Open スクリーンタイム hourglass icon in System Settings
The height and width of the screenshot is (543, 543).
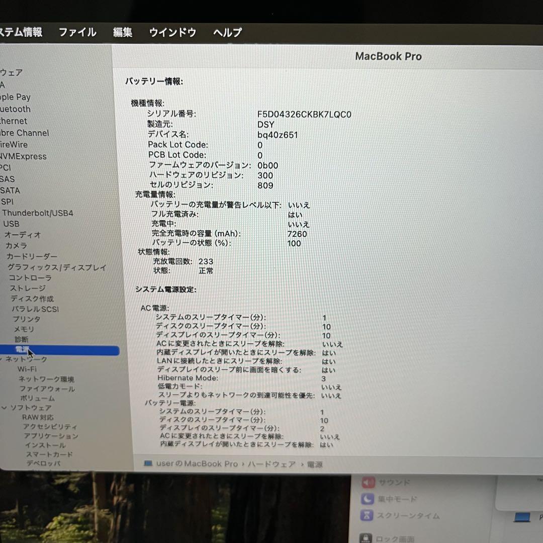[x=367, y=515]
